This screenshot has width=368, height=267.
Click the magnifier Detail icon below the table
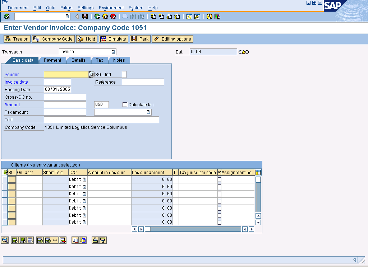point(5,240)
